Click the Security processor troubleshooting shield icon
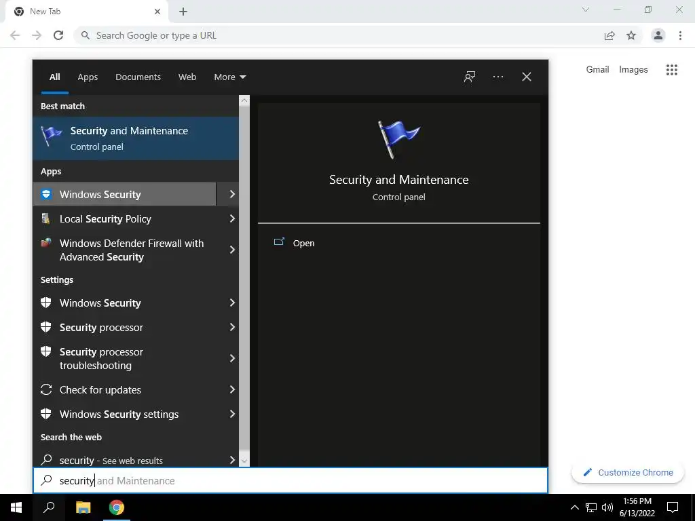Image resolution: width=695 pixels, height=521 pixels. click(46, 351)
